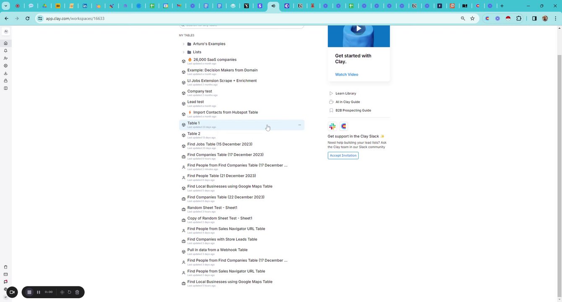Delete the recording with the trash icon

tap(77, 292)
